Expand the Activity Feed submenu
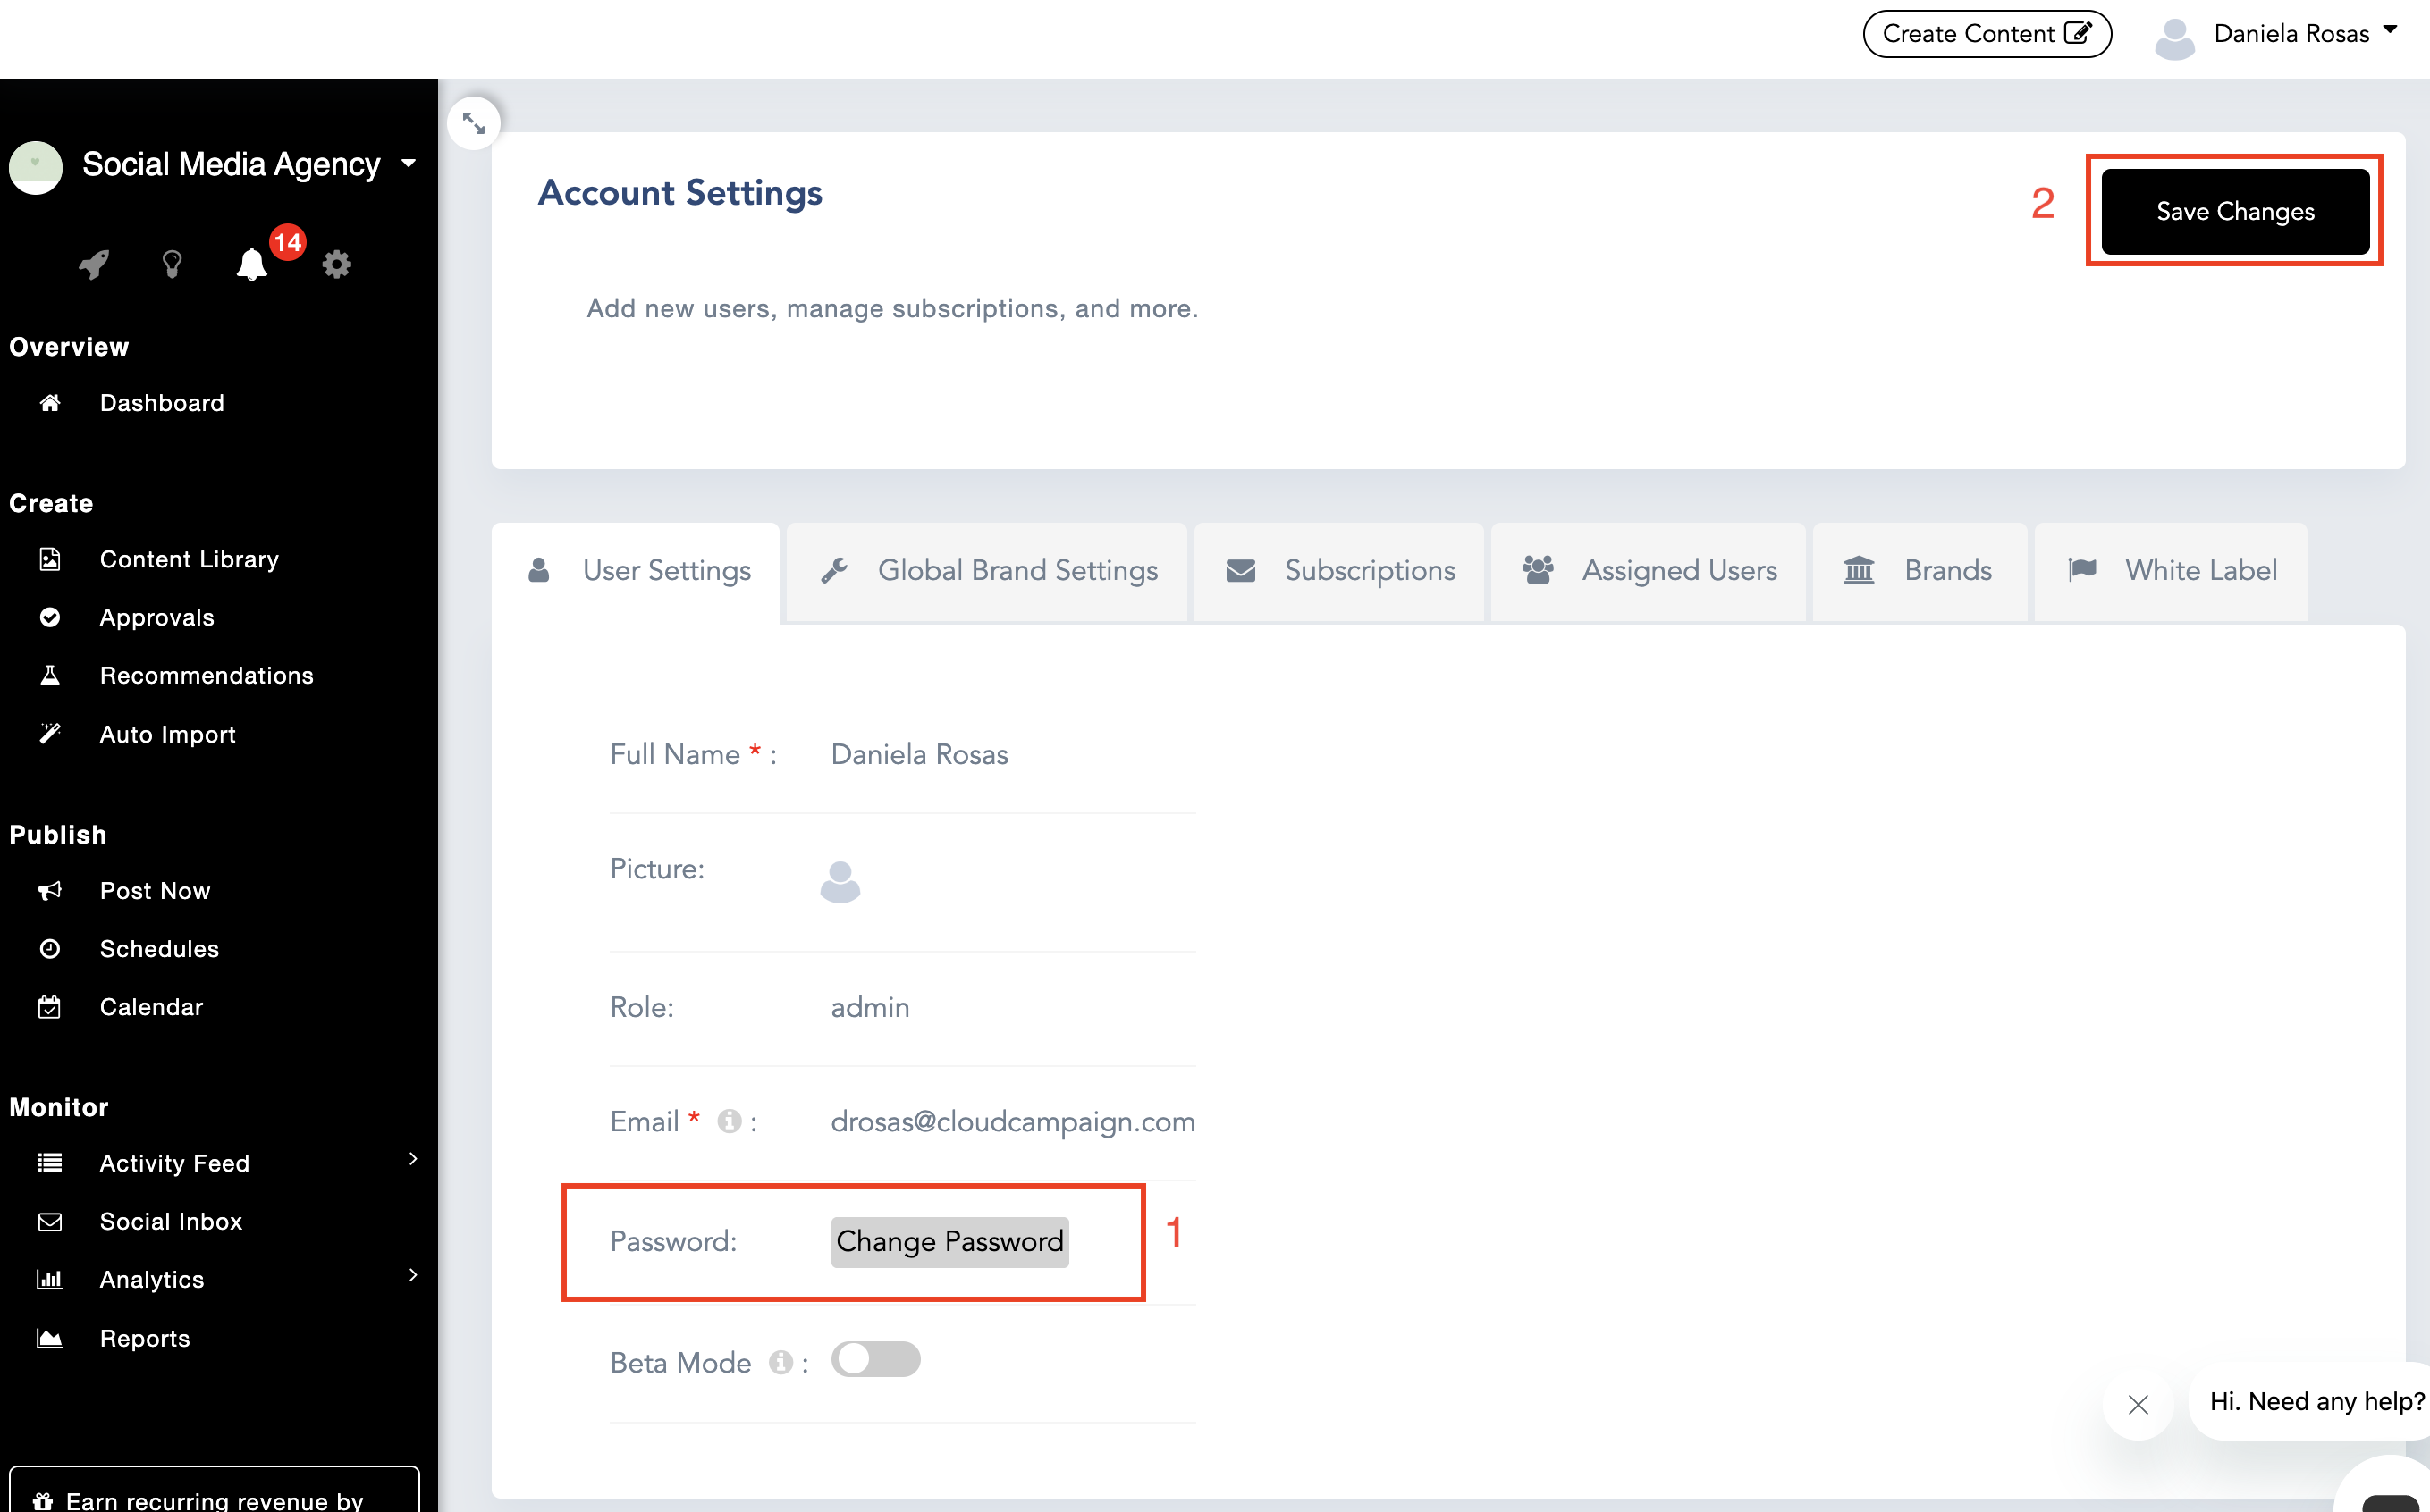Image resolution: width=2430 pixels, height=1512 pixels. pos(412,1160)
